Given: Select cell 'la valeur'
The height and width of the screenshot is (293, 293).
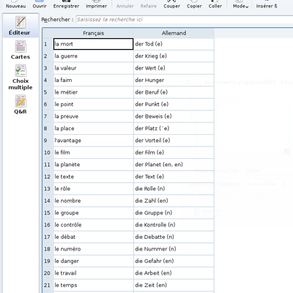Looking at the screenshot, I should 93,68.
